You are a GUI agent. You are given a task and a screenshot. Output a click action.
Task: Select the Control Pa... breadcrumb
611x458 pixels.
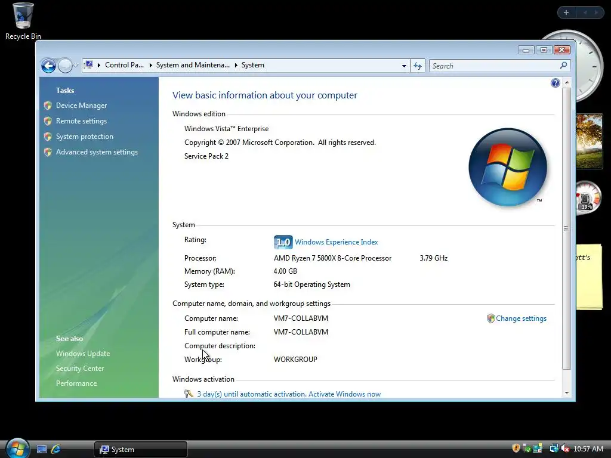[x=124, y=65]
